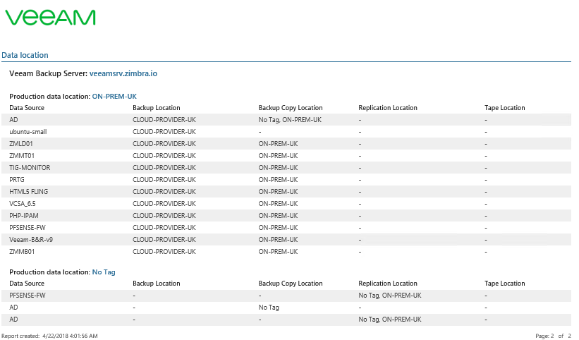
Task: Click CLOUD-PROVIDER-UK in the TIG-MONITOR row
Action: coord(164,168)
